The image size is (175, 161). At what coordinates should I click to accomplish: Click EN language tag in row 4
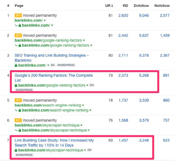(92, 85)
